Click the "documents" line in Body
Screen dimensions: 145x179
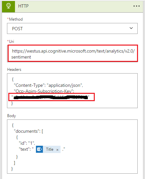(x=28, y=131)
